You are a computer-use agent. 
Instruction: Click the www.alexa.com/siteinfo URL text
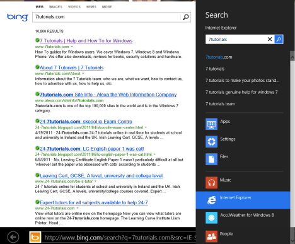[69, 100]
